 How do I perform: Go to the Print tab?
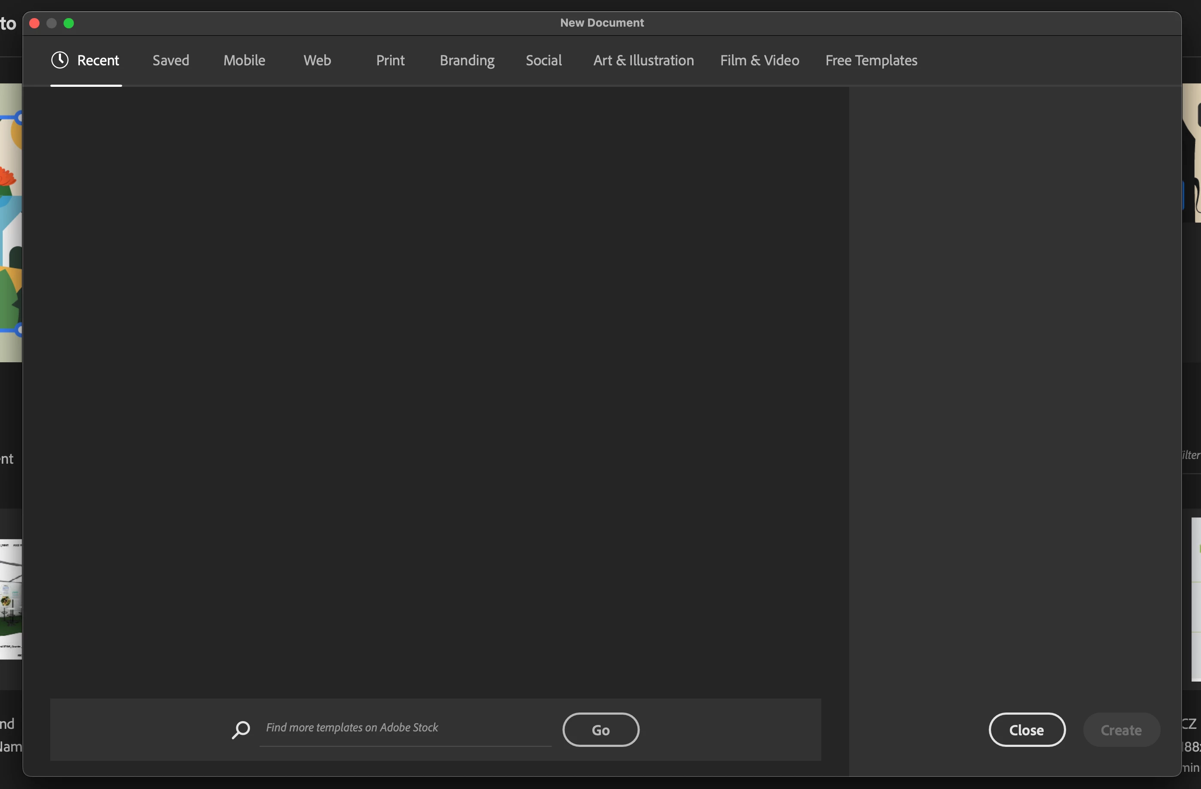(x=390, y=61)
